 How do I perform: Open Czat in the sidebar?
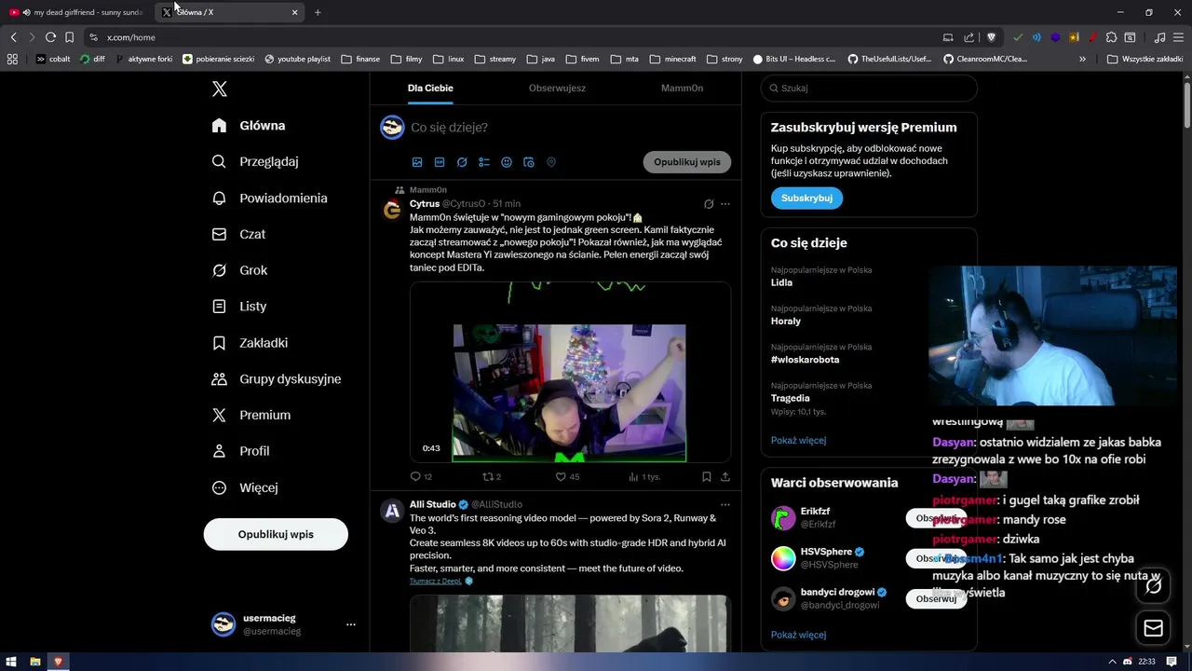click(238, 234)
